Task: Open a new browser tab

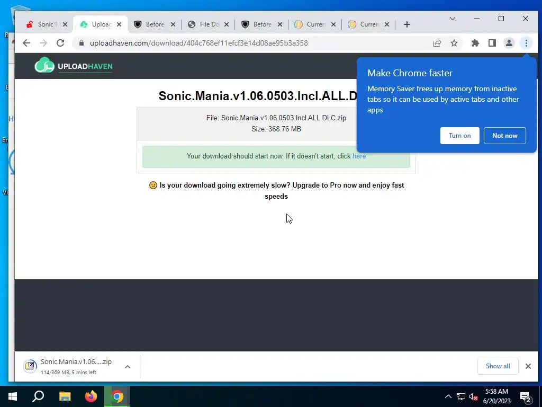Action: pyautogui.click(x=407, y=24)
